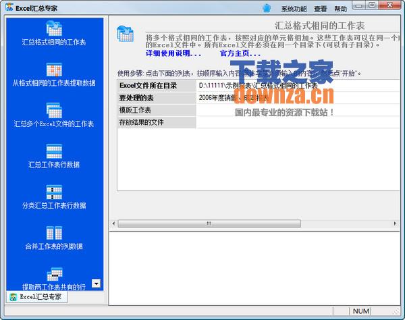The height and width of the screenshot is (320, 405).
Task: Visit the 官方主页... link
Action: (240, 53)
